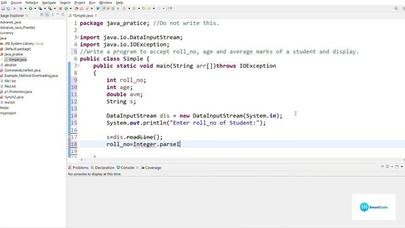Click the warning marker on line 17
Image resolution: width=405 pixels, height=228 pixels.
(69, 137)
